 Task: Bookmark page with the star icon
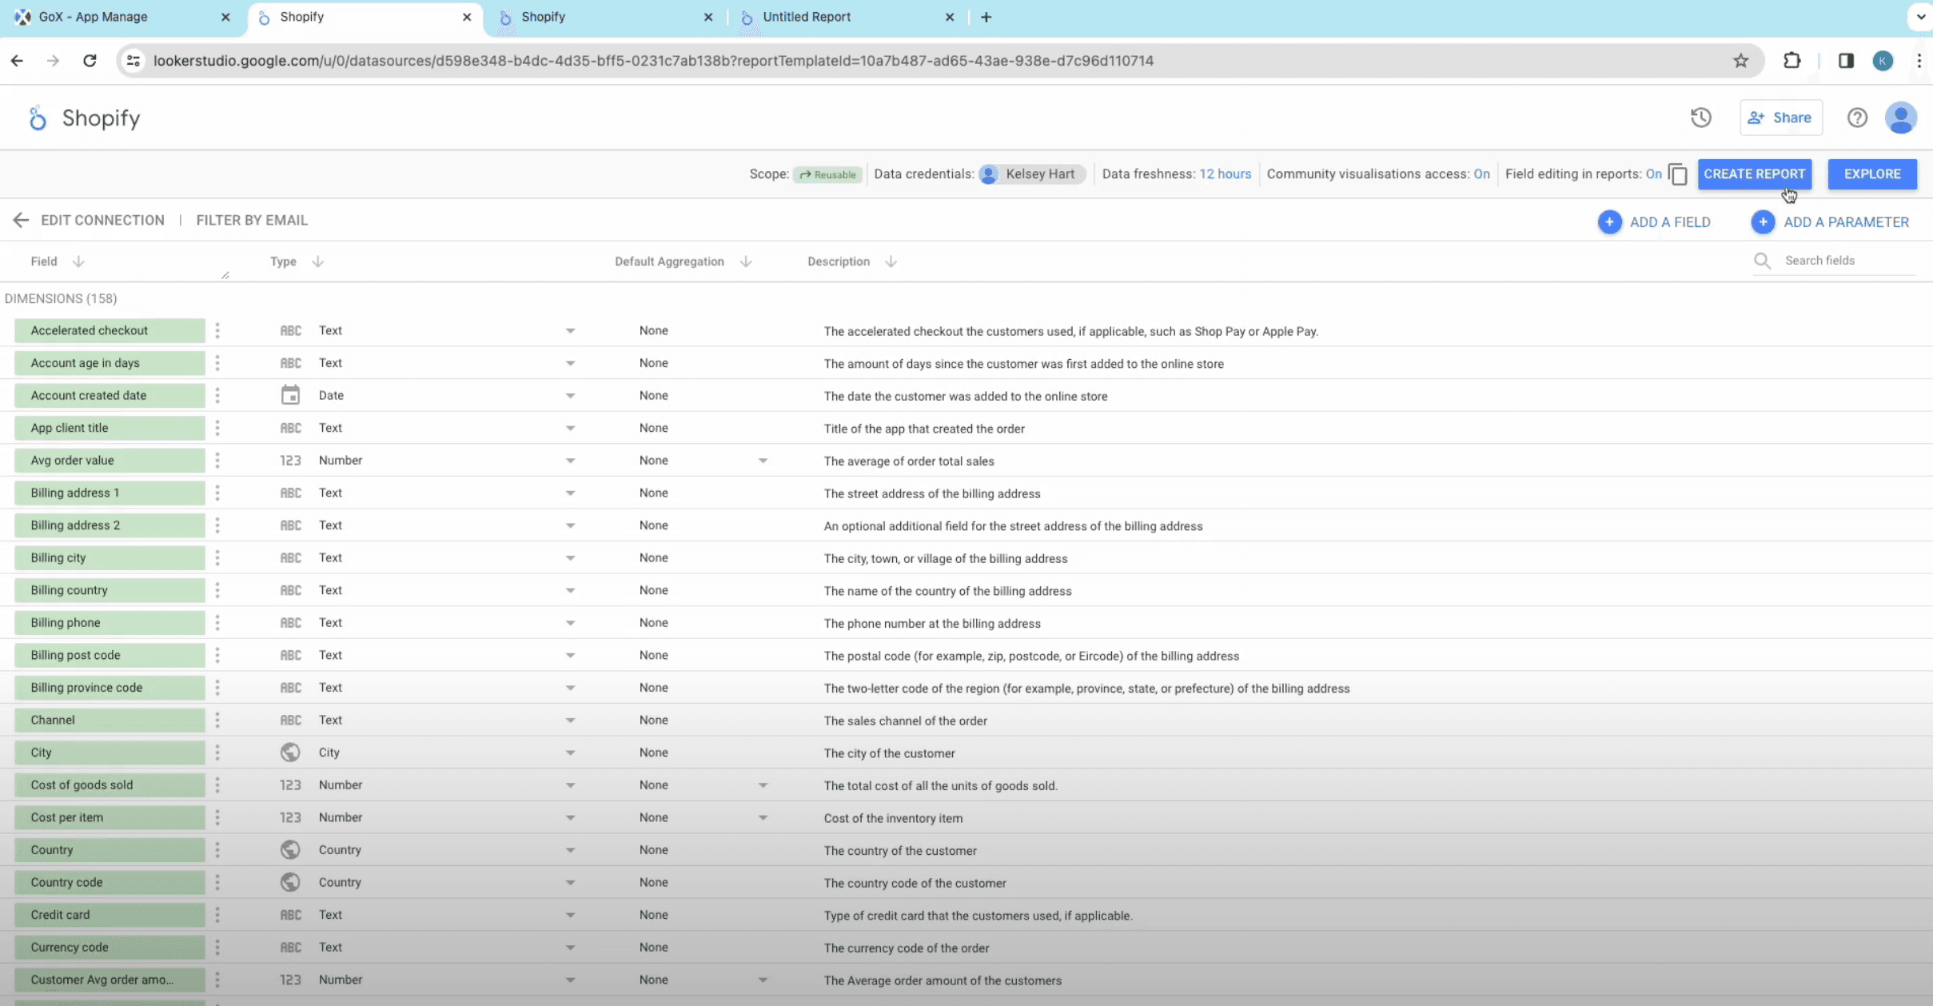pos(1740,61)
